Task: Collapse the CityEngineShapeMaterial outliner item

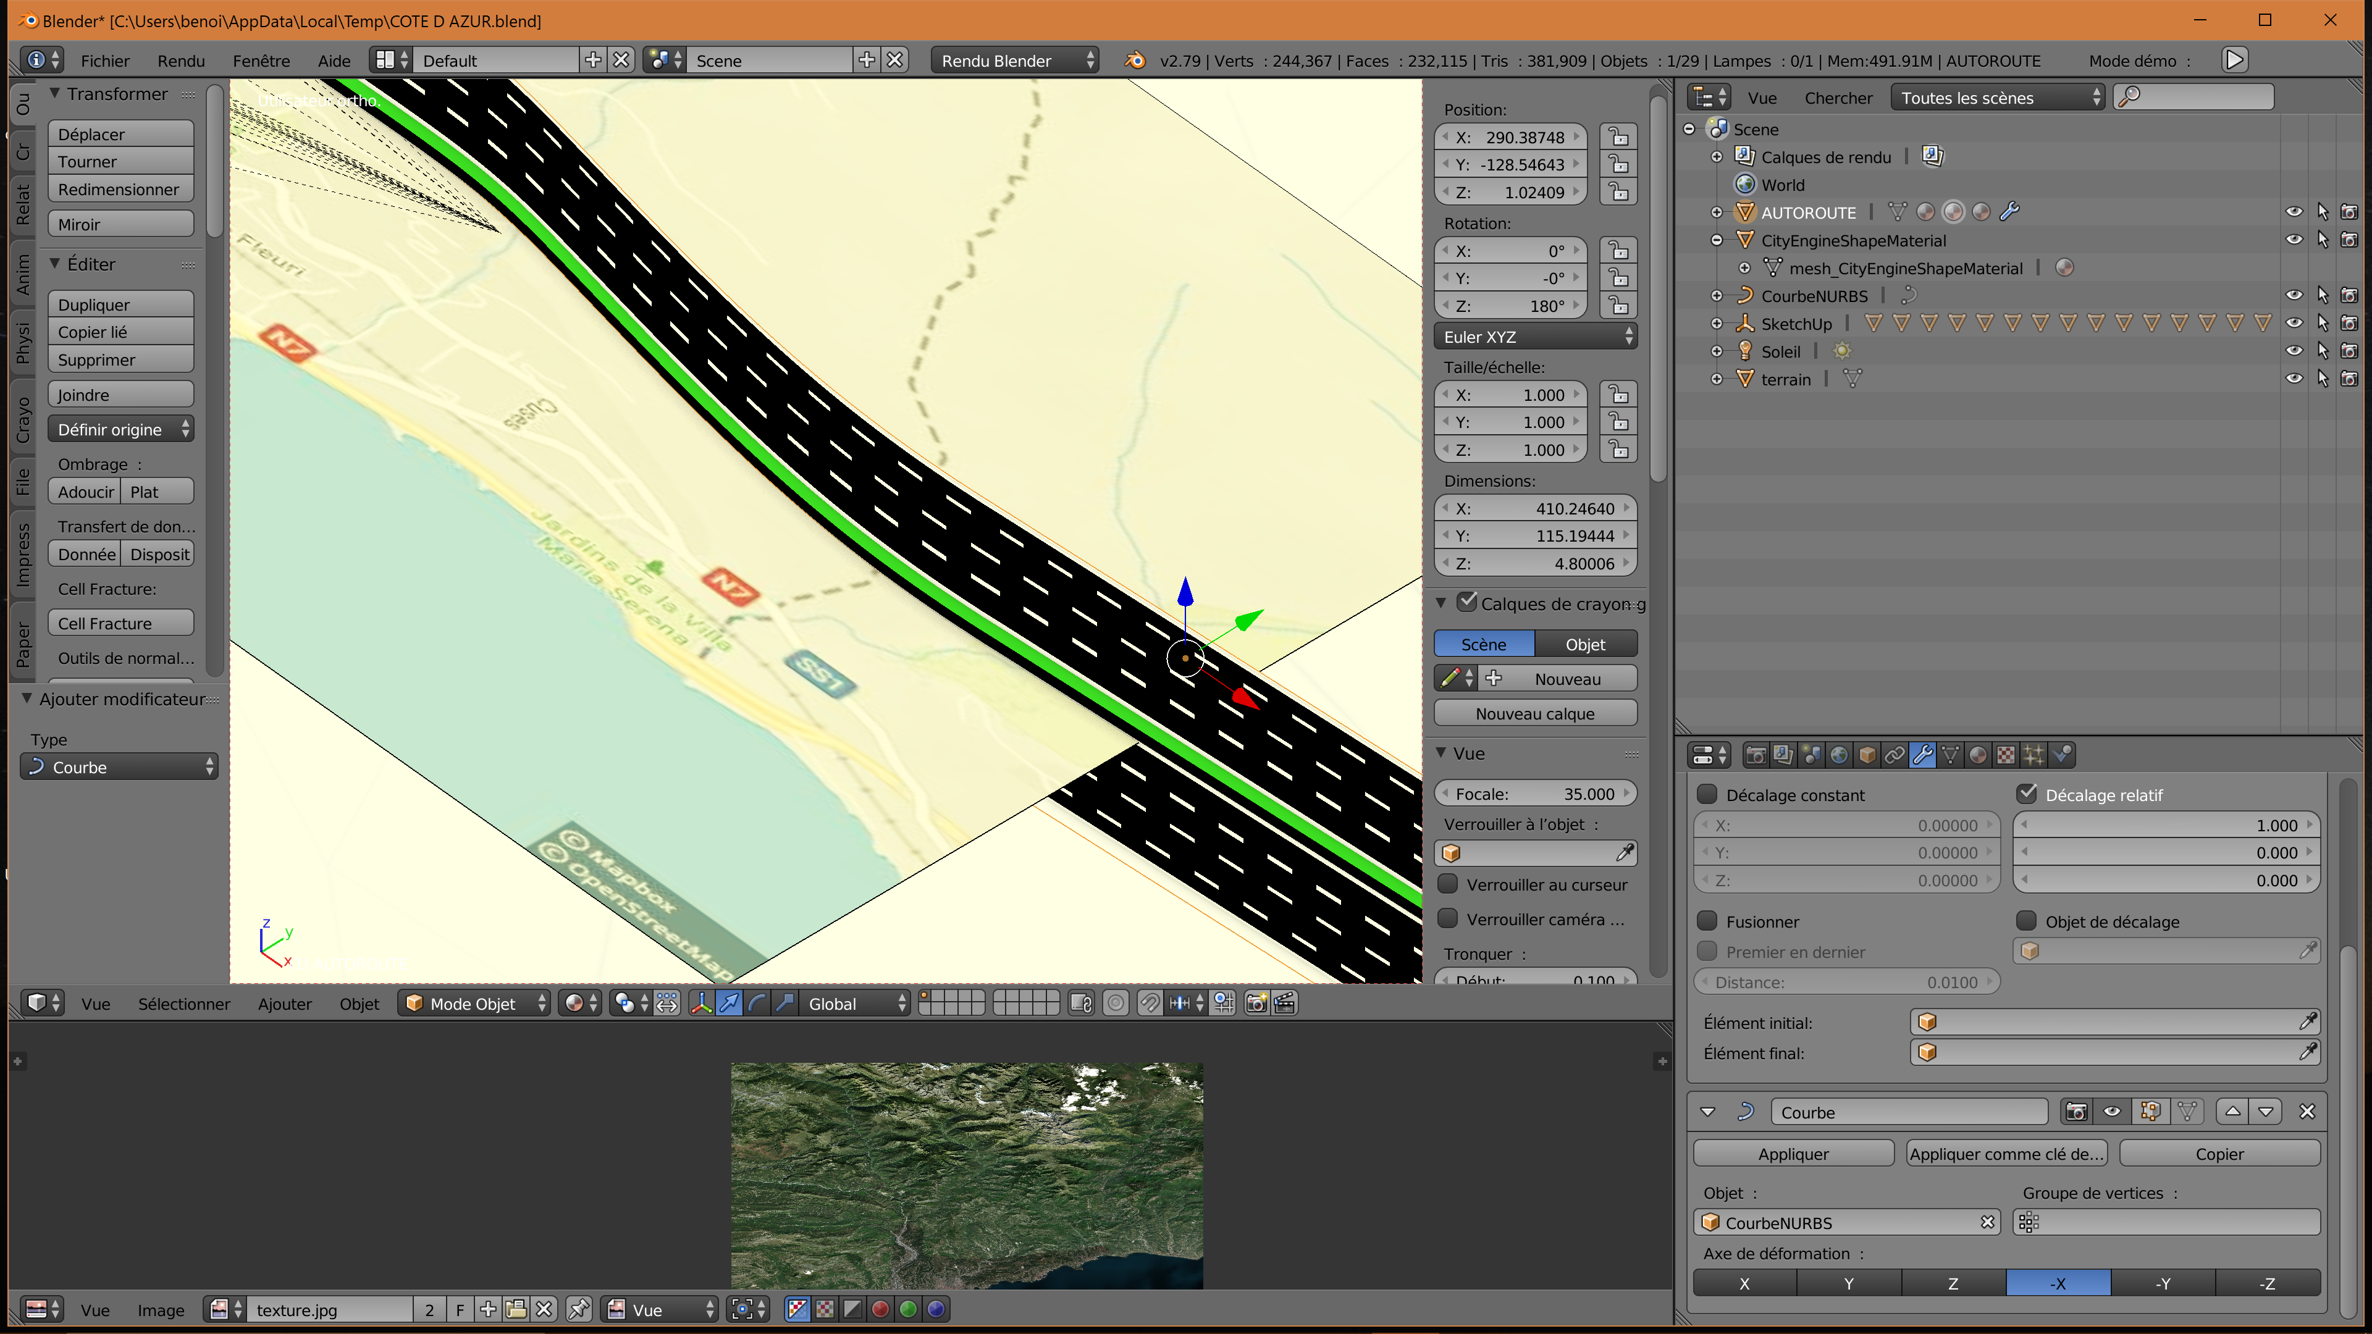Action: [x=1717, y=240]
